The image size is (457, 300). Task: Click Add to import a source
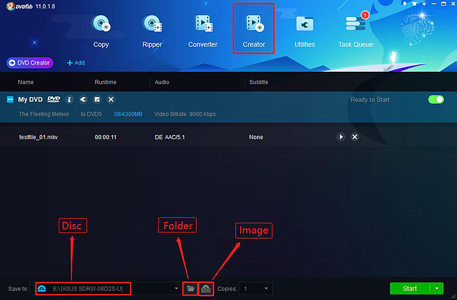76,63
